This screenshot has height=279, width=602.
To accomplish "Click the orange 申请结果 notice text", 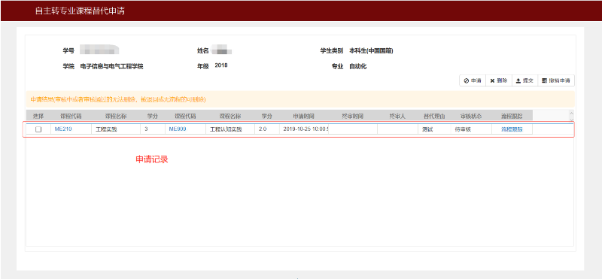I will (x=118, y=99).
